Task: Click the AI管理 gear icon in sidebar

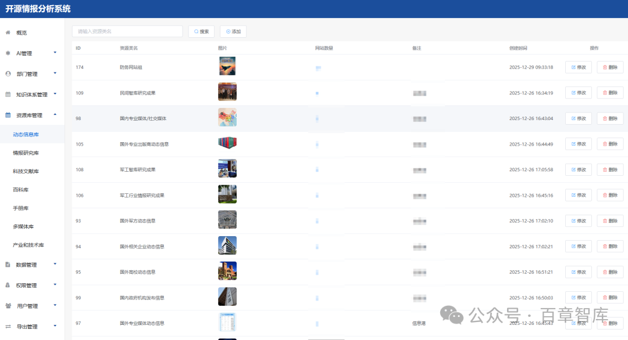Action: (x=8, y=53)
